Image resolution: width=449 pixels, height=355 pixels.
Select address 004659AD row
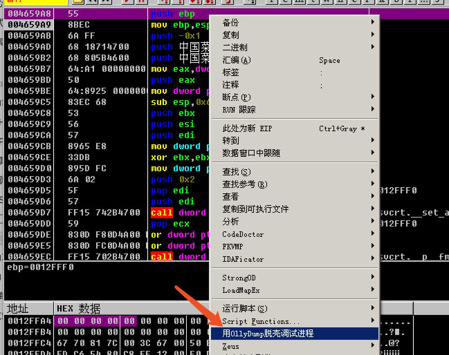[x=29, y=47]
